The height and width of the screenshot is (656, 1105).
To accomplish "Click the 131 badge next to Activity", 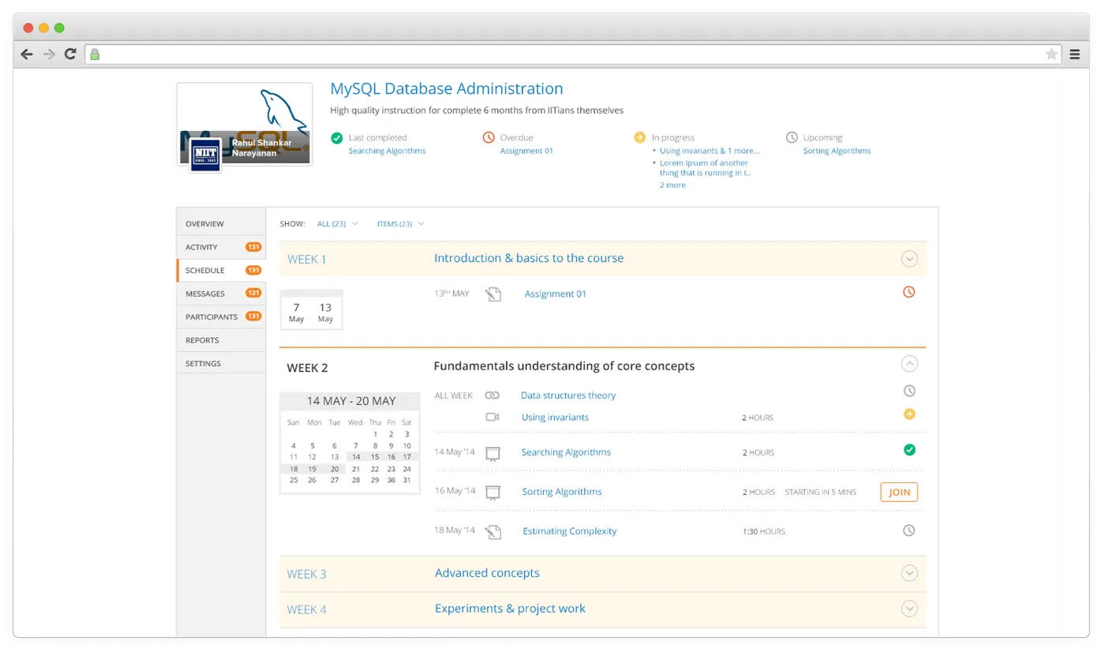I will click(253, 247).
